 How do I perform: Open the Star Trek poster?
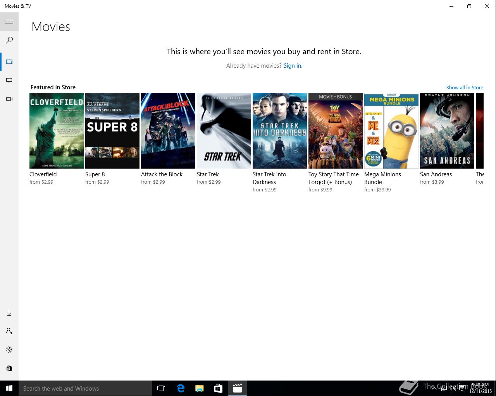tap(224, 131)
